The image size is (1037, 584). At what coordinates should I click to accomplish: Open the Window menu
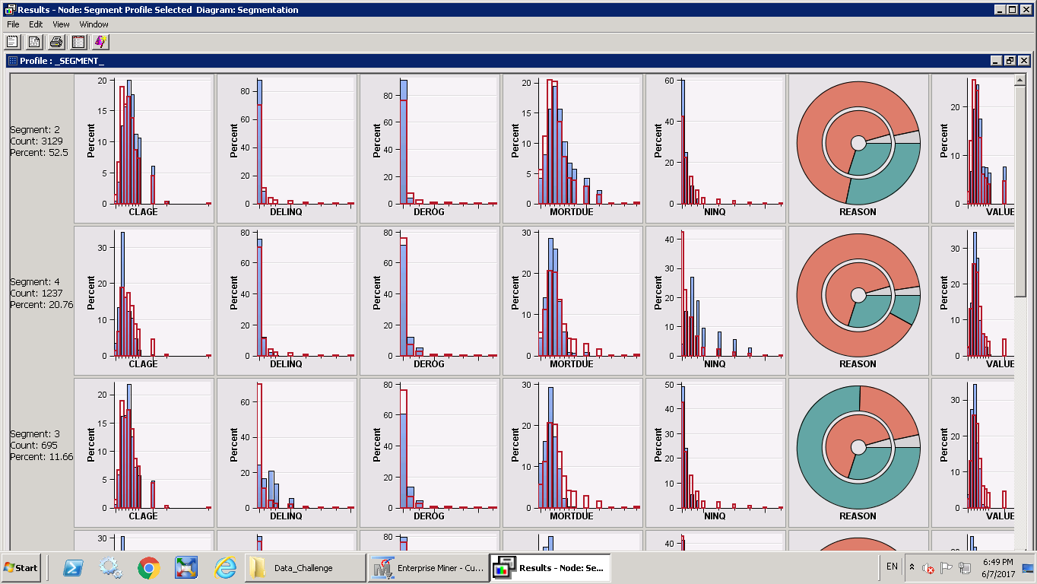click(94, 24)
